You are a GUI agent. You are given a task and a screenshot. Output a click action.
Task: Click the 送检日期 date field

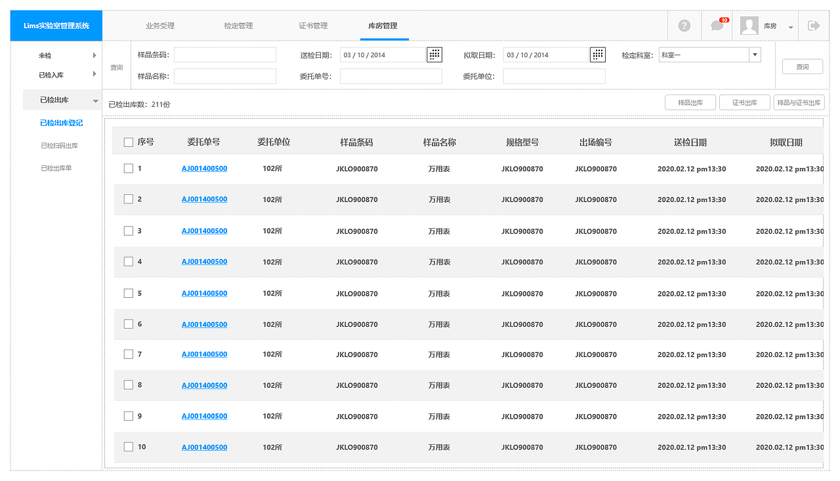click(x=383, y=55)
